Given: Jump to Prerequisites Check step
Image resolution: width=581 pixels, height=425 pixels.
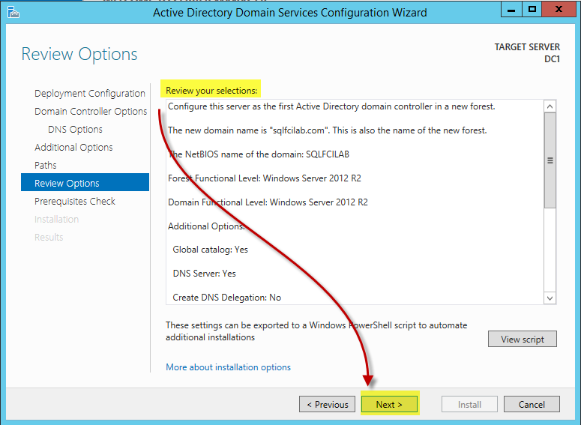Looking at the screenshot, I should (x=75, y=201).
